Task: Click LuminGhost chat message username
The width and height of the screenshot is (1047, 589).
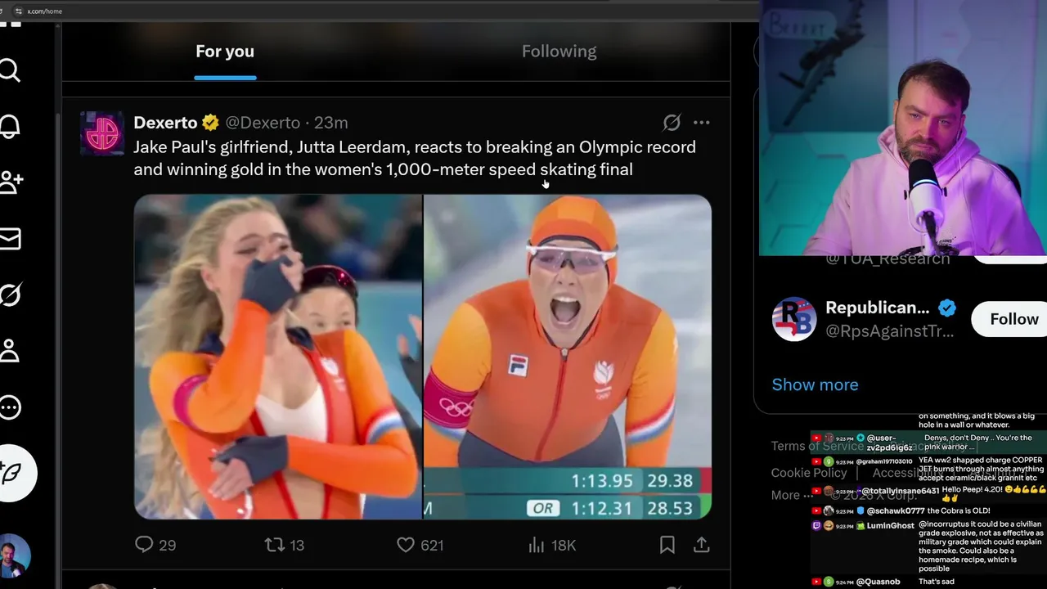Action: point(890,525)
